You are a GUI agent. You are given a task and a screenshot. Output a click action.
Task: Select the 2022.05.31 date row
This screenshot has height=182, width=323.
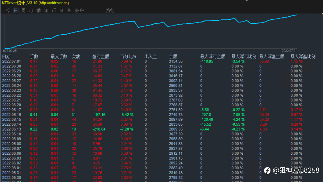[12, 173]
